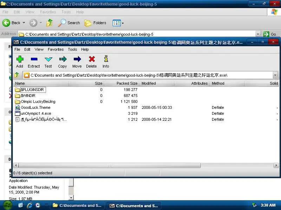
Task: Click packed size 687 475
Action: tap(130, 96)
